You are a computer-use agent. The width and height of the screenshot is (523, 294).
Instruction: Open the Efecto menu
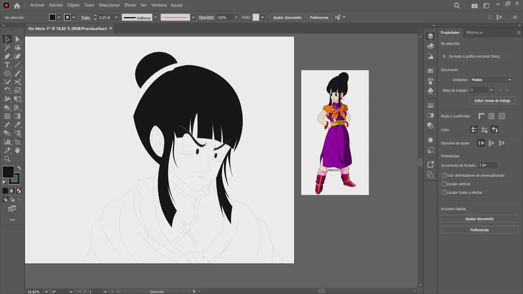(x=130, y=5)
